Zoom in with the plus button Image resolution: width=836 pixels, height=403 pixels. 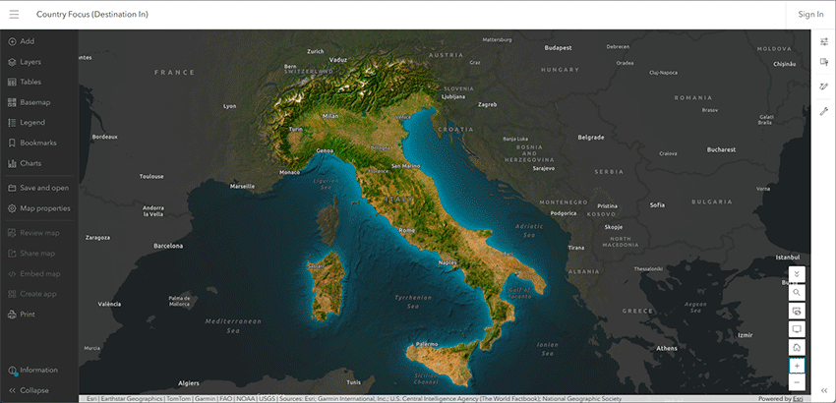point(797,367)
